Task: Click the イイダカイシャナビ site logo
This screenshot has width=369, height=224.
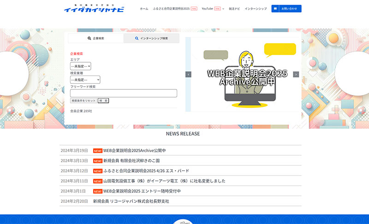Action: [x=94, y=9]
